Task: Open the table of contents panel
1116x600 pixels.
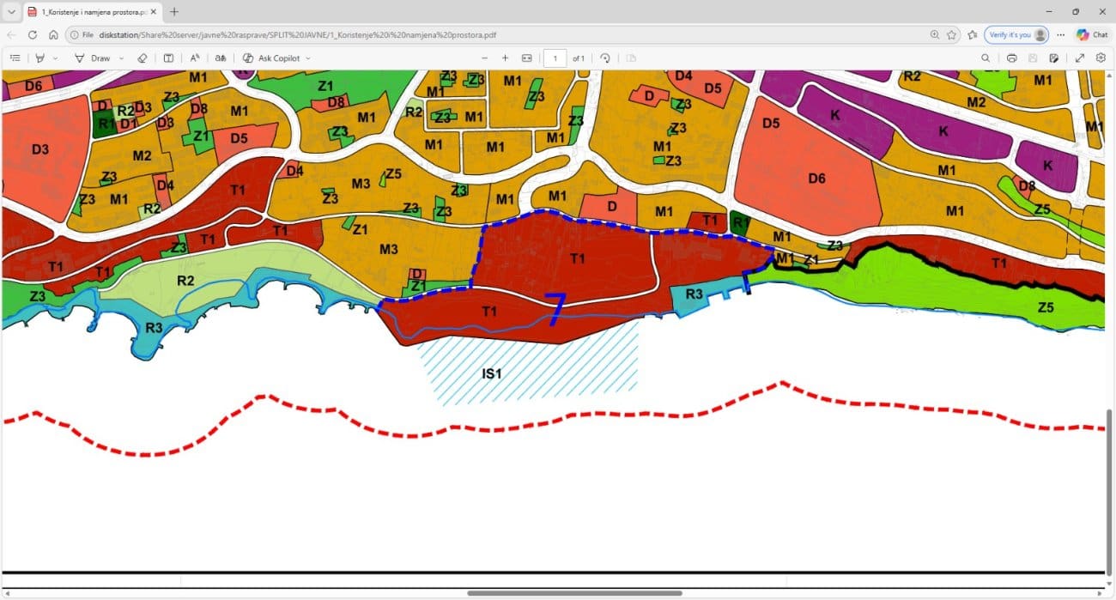Action: 15,58
